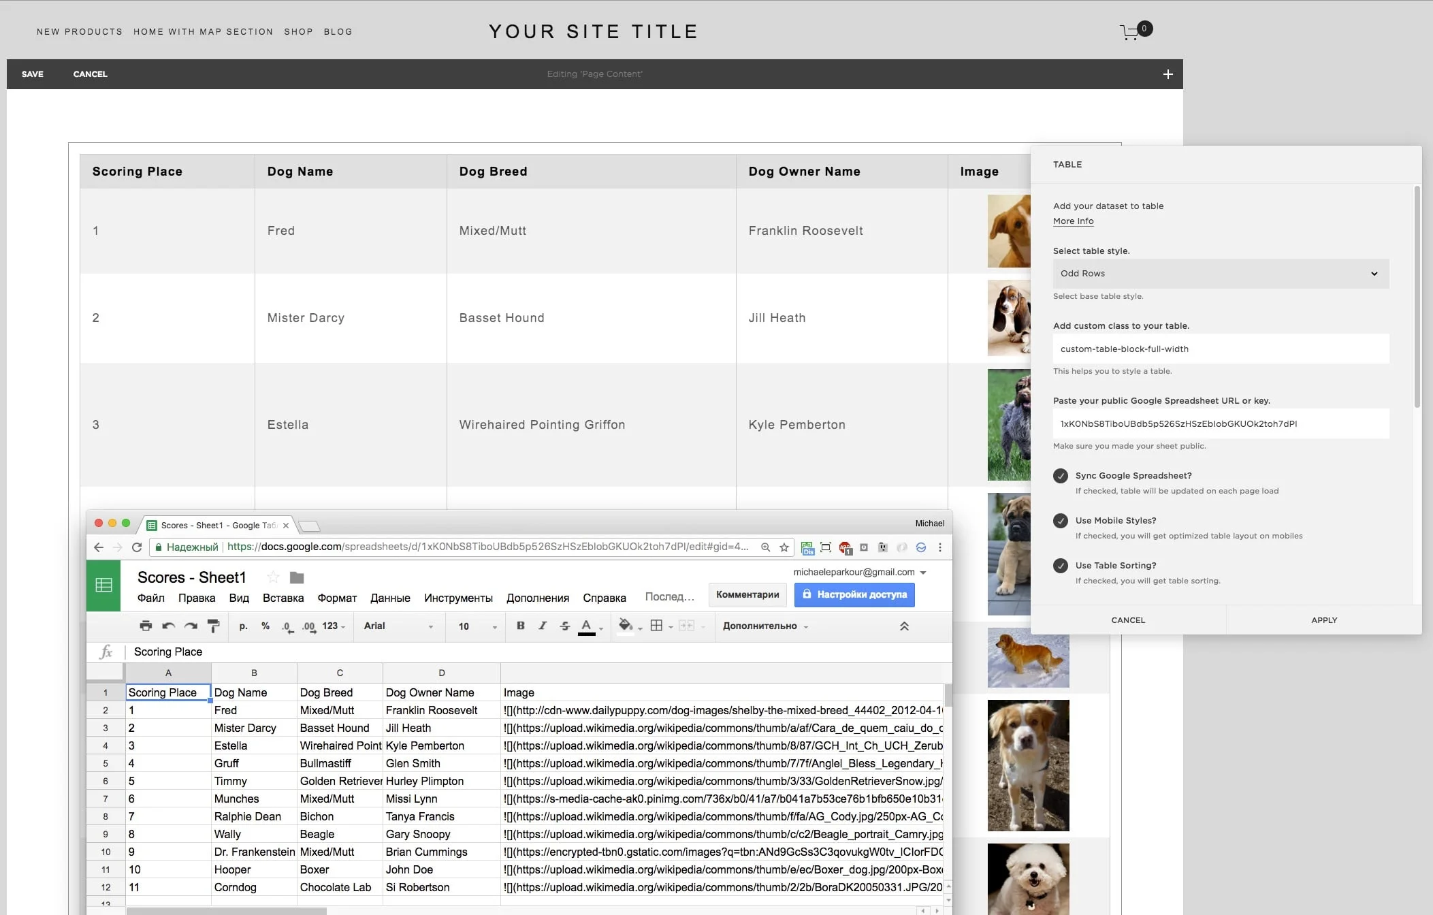Click the Strikethrough formatting icon

click(564, 626)
